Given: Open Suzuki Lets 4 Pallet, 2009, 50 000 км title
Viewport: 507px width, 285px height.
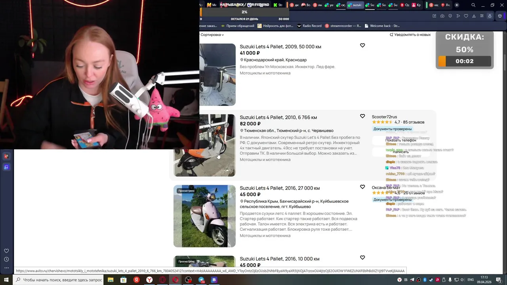Looking at the screenshot, I should click(x=280, y=47).
